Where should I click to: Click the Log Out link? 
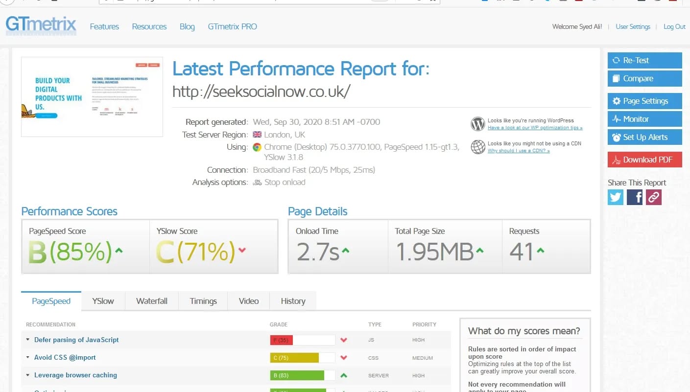pos(674,26)
